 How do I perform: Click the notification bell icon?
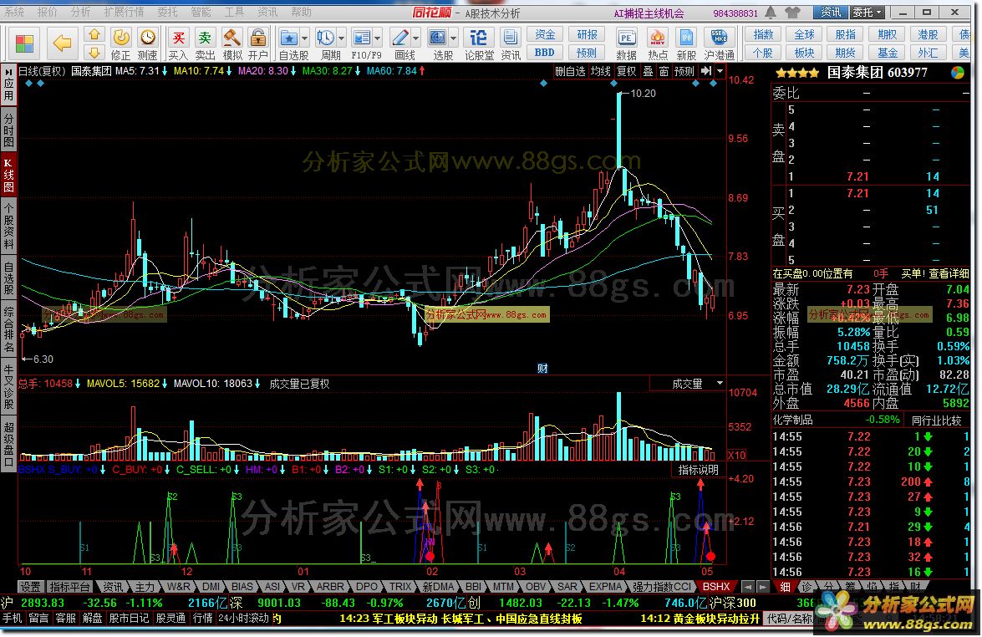771,12
